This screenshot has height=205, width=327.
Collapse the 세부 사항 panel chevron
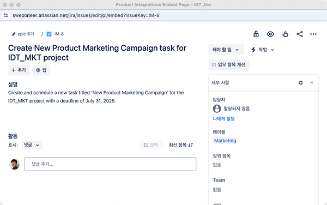coord(312,82)
